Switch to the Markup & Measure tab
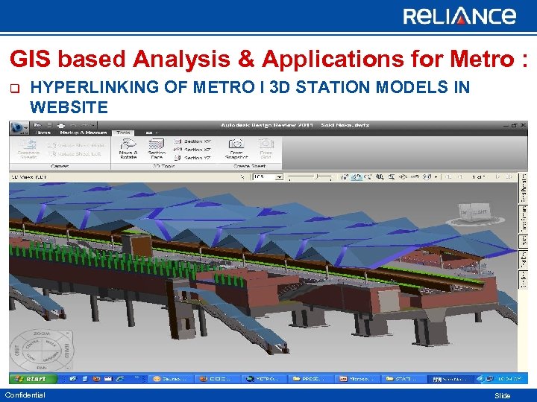 (x=84, y=133)
